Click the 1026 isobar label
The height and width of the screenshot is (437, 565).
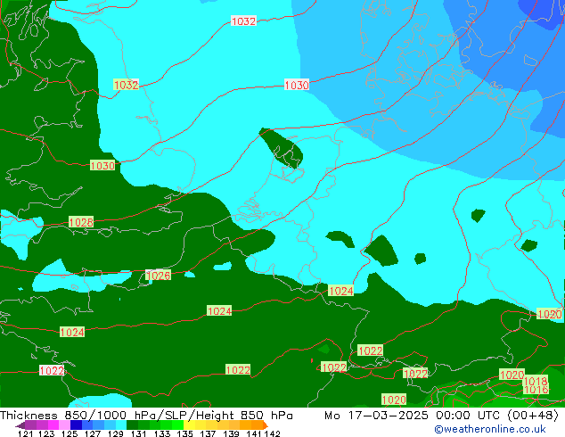tap(159, 275)
